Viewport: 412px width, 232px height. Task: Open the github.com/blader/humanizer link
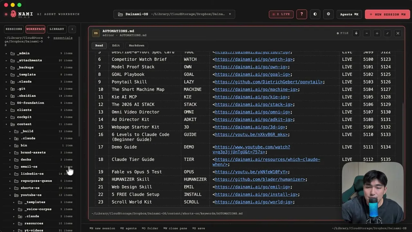tap(260, 179)
